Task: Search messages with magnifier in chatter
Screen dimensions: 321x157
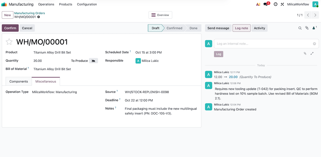Action: 300,28
